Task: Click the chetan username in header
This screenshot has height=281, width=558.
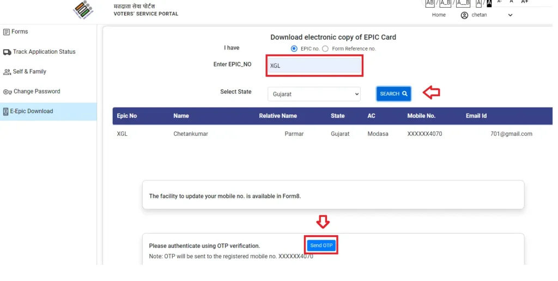Action: coord(479,15)
